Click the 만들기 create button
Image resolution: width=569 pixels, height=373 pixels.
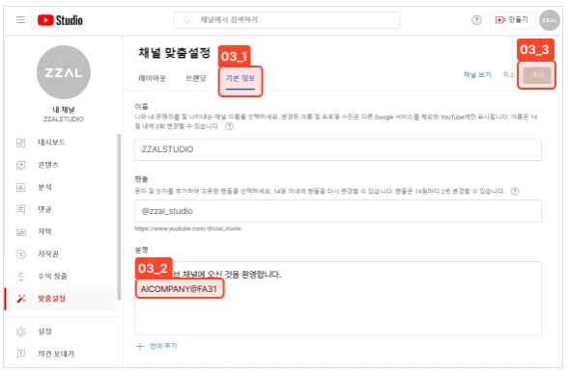(x=512, y=20)
